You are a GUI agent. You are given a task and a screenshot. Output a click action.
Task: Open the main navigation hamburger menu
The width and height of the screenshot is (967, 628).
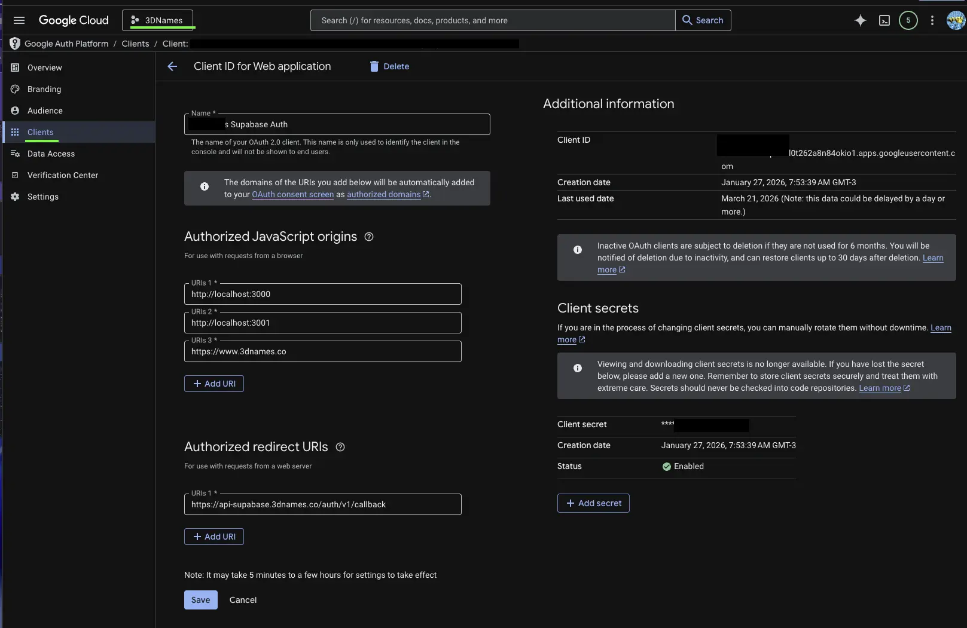click(x=19, y=20)
